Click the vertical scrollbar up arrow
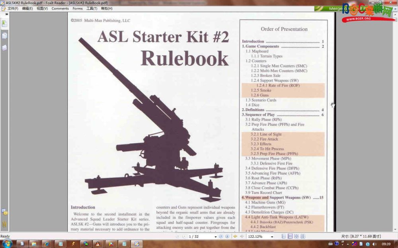Screen dimensions: 398x248 coord(396,15)
